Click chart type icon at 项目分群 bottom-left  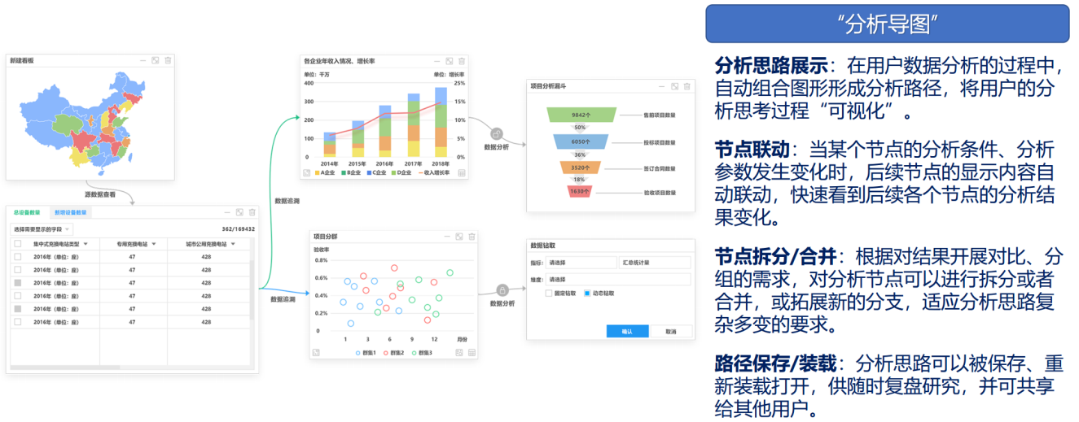pos(316,353)
